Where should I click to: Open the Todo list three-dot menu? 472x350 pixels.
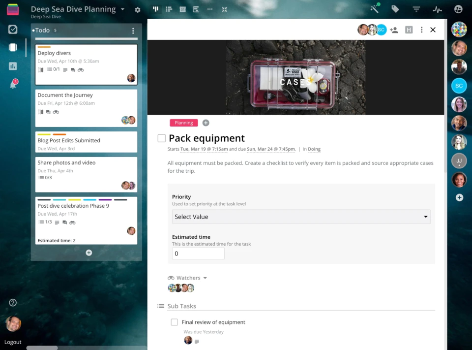pos(133,31)
